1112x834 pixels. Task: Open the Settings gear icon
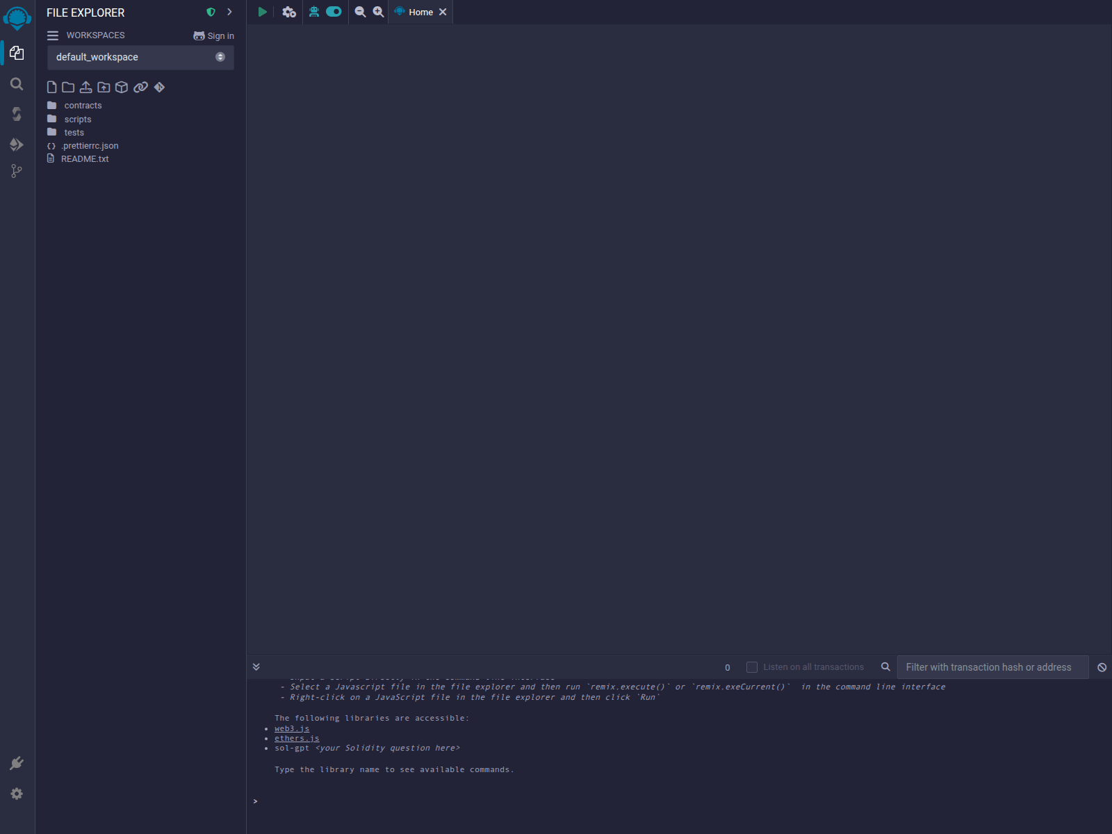click(x=17, y=794)
